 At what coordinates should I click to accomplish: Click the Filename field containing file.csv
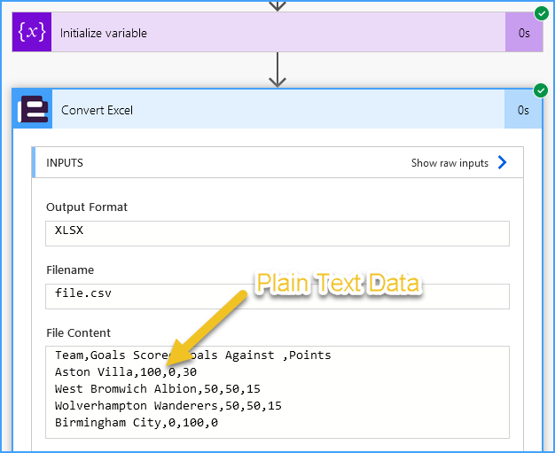pyautogui.click(x=277, y=296)
